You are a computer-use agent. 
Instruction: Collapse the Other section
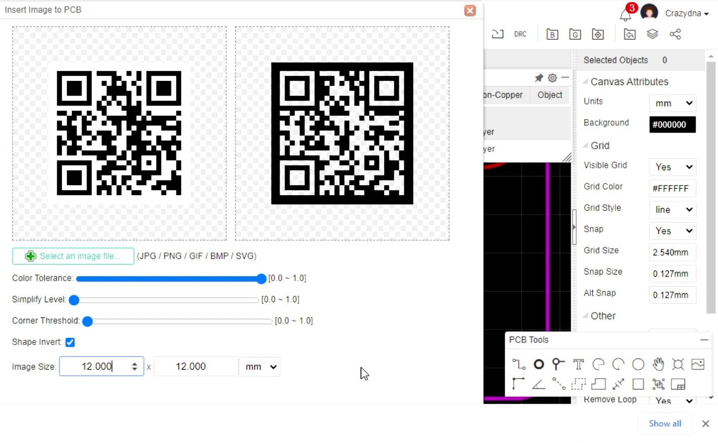pos(585,316)
